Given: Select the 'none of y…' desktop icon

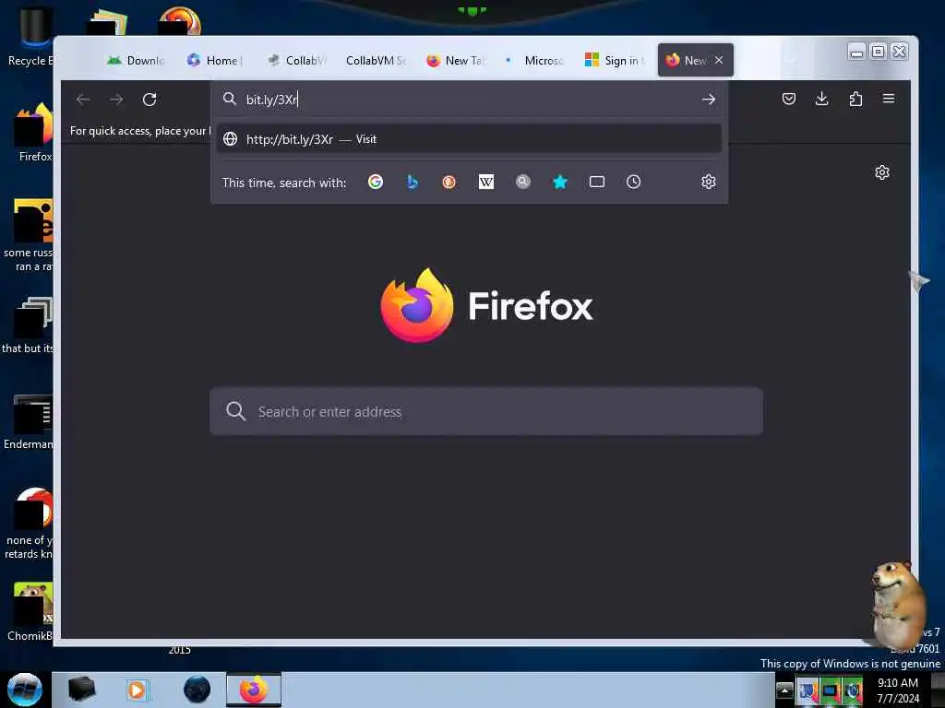Looking at the screenshot, I should click(x=29, y=525).
